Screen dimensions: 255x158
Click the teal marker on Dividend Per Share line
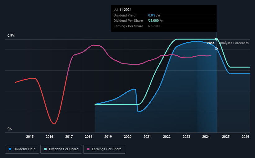[x=216, y=39]
